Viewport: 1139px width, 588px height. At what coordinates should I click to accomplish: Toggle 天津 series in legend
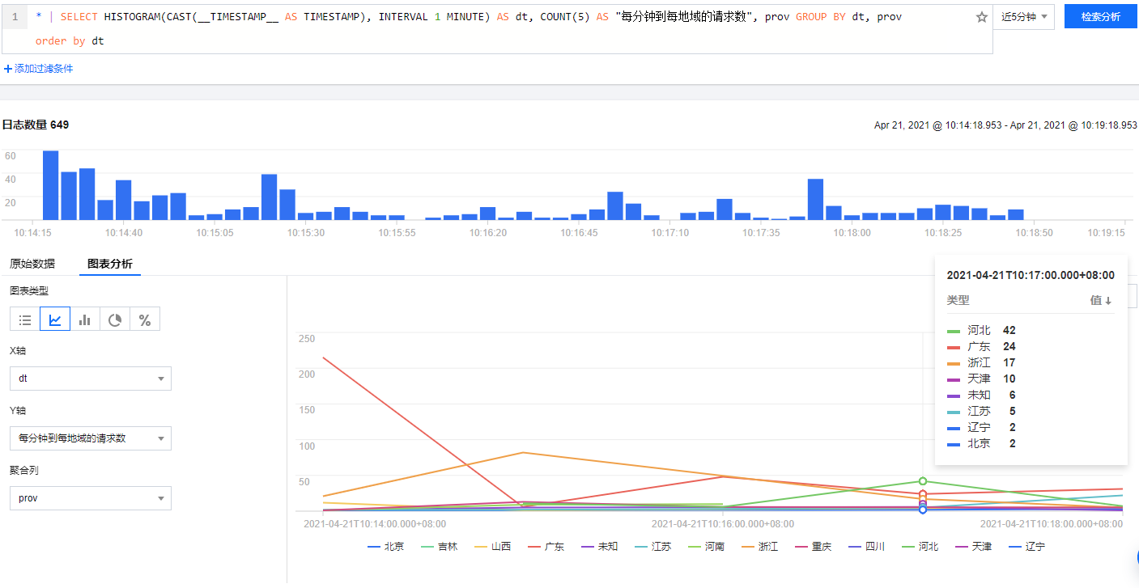pyautogui.click(x=973, y=547)
